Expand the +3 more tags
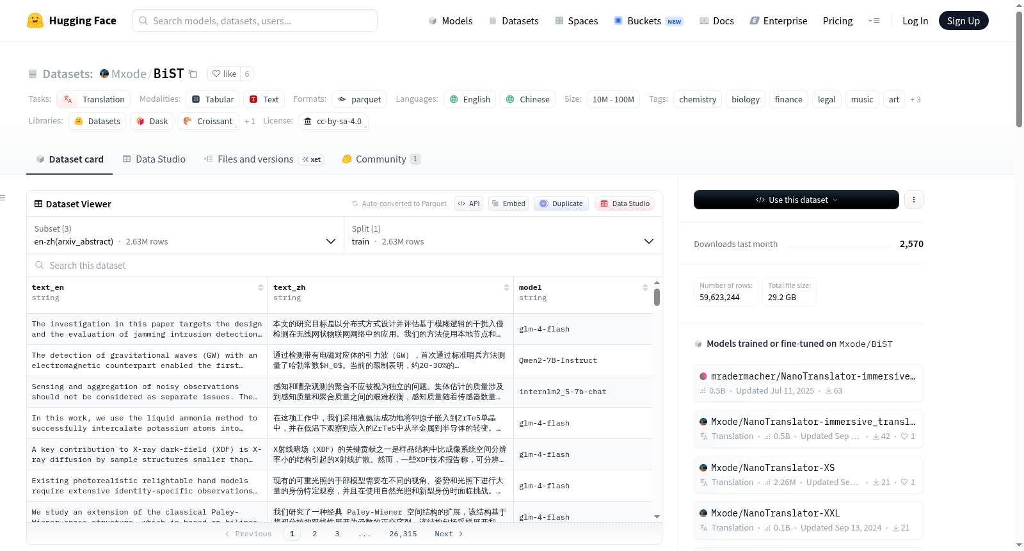The image size is (1024, 551). (x=915, y=100)
